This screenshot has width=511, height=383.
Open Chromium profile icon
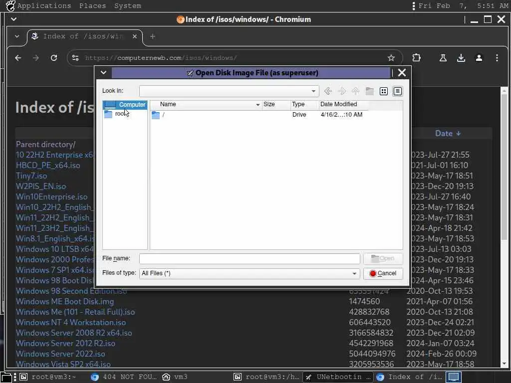tap(479, 58)
